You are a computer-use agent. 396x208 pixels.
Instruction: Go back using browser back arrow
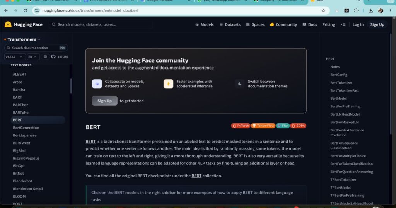tap(6, 10)
